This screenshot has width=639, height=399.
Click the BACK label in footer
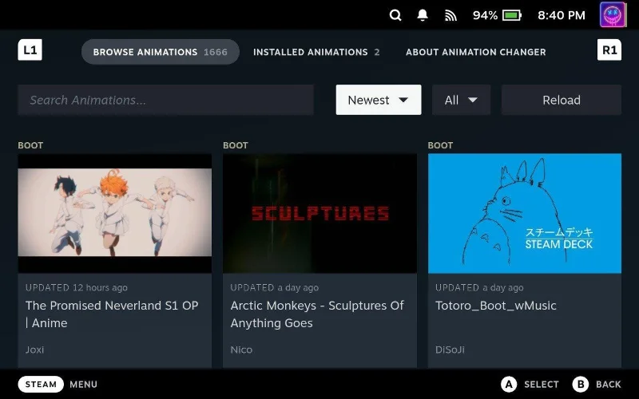[609, 385]
